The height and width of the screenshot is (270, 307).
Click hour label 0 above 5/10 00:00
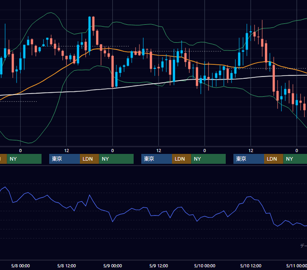pyautogui.click(x=205, y=151)
